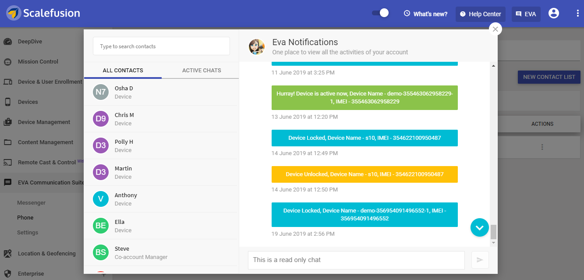Click the yellow 'Device Unlocked' s10 message
Image resolution: width=584 pixels, height=280 pixels.
365,174
